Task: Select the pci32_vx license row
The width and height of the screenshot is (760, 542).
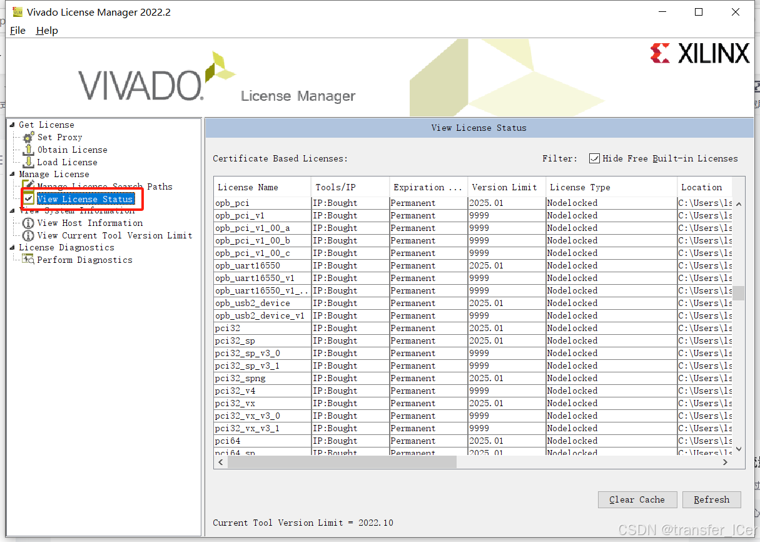Action: coord(473,403)
